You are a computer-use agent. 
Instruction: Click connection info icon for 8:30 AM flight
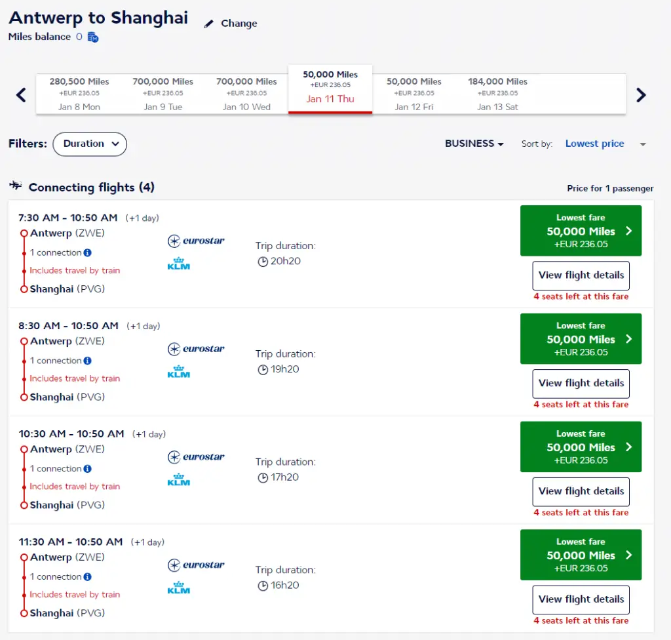click(88, 361)
